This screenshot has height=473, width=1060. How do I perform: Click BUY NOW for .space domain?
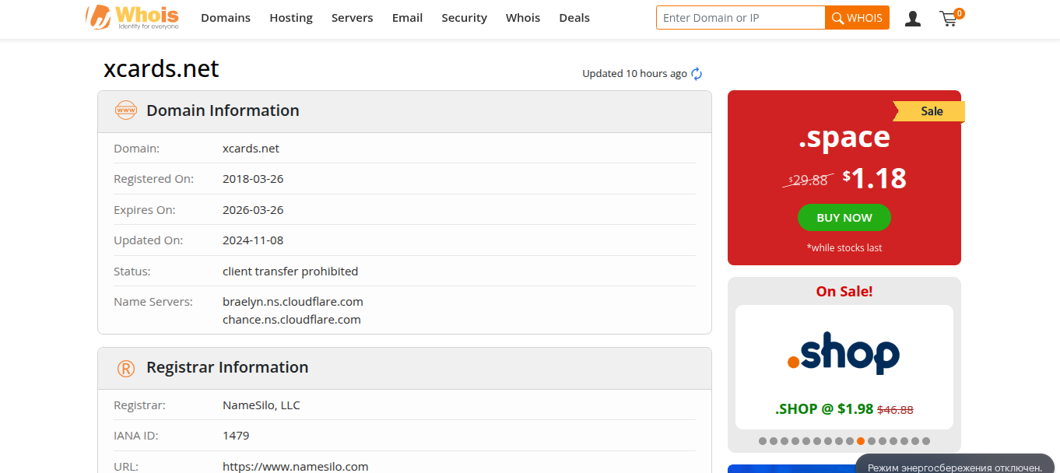point(844,218)
